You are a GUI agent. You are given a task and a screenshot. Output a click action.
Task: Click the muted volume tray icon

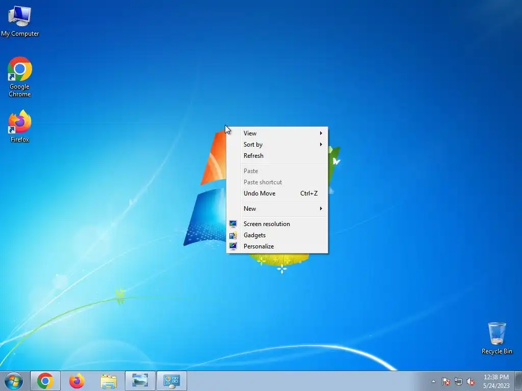471,382
